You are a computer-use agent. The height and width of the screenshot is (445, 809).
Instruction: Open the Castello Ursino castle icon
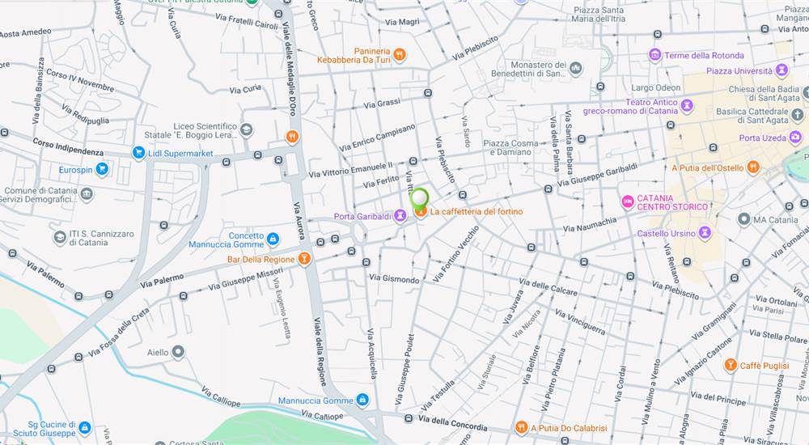[705, 233]
